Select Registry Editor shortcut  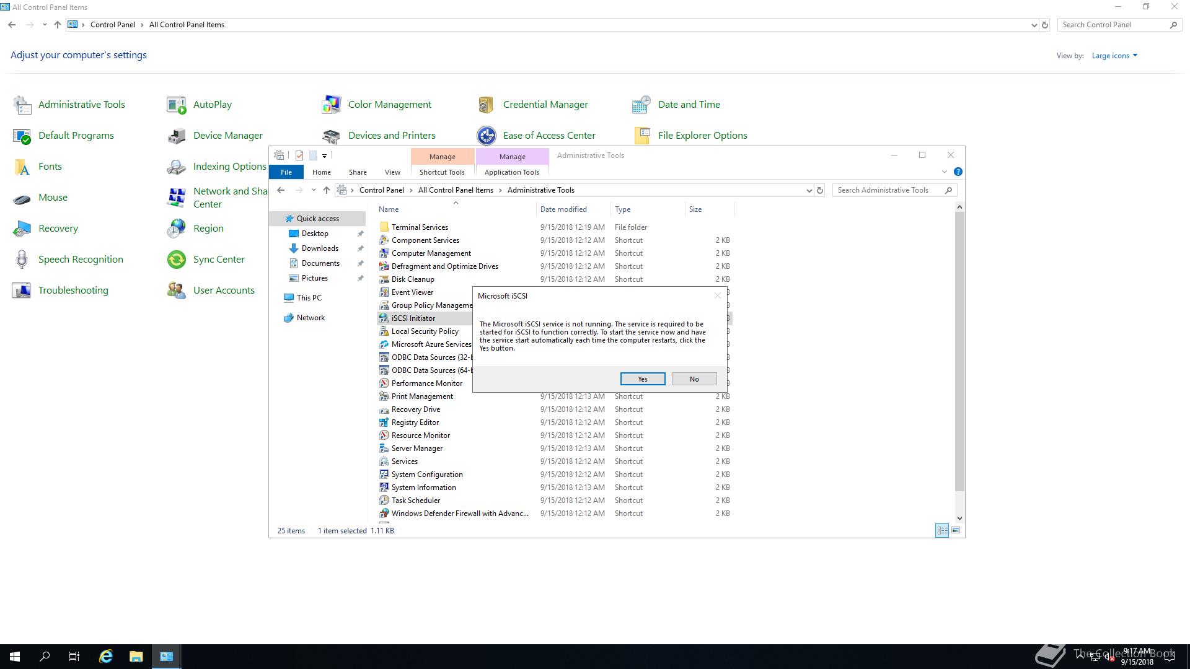pos(415,422)
